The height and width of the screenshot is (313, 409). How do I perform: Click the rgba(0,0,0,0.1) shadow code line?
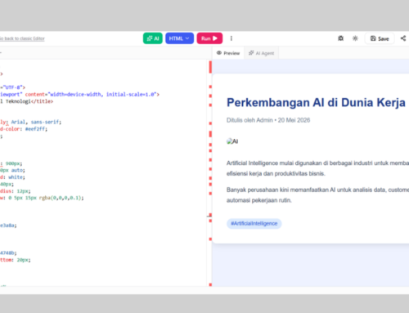click(42, 198)
